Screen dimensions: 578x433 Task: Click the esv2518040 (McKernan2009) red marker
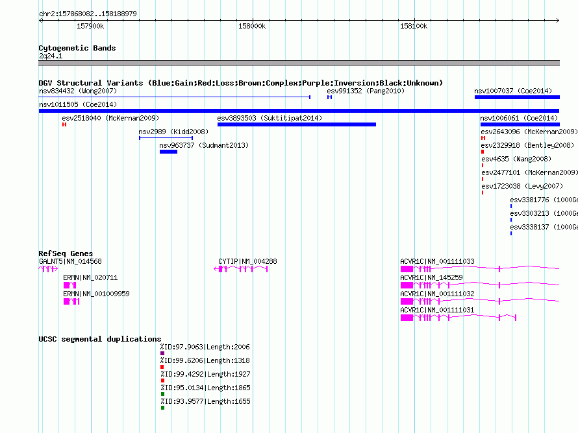coord(64,124)
